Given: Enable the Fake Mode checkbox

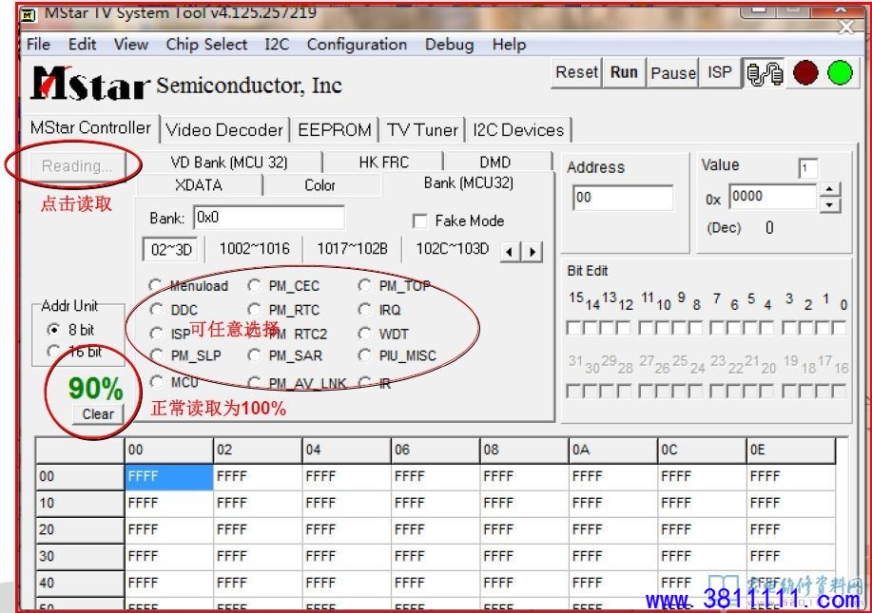Looking at the screenshot, I should point(420,221).
